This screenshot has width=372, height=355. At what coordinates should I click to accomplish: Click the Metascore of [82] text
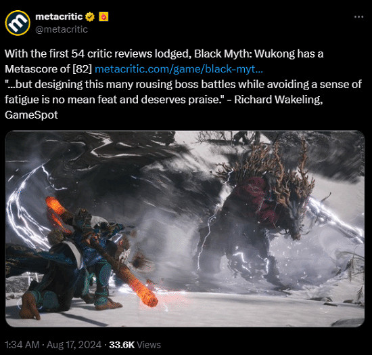click(49, 69)
